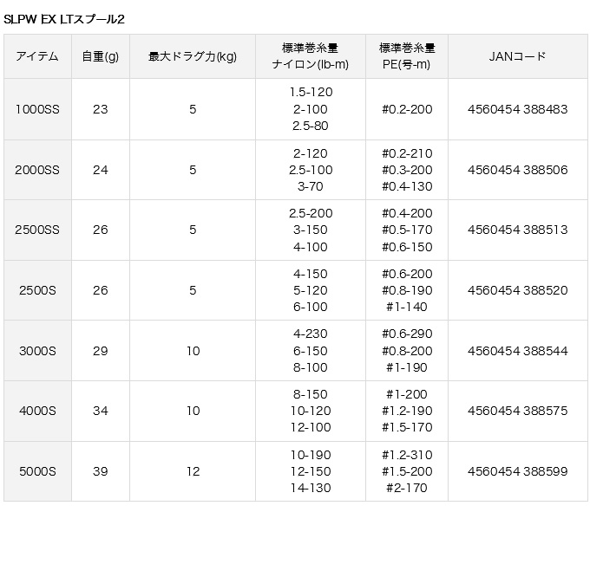Click PE value #0.2-200

(407, 109)
